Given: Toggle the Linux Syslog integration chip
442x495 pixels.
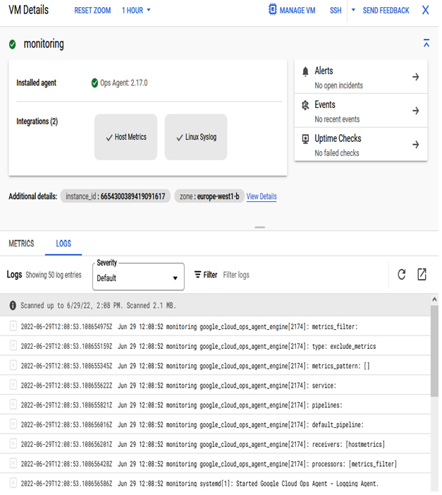Looking at the screenshot, I should click(196, 137).
